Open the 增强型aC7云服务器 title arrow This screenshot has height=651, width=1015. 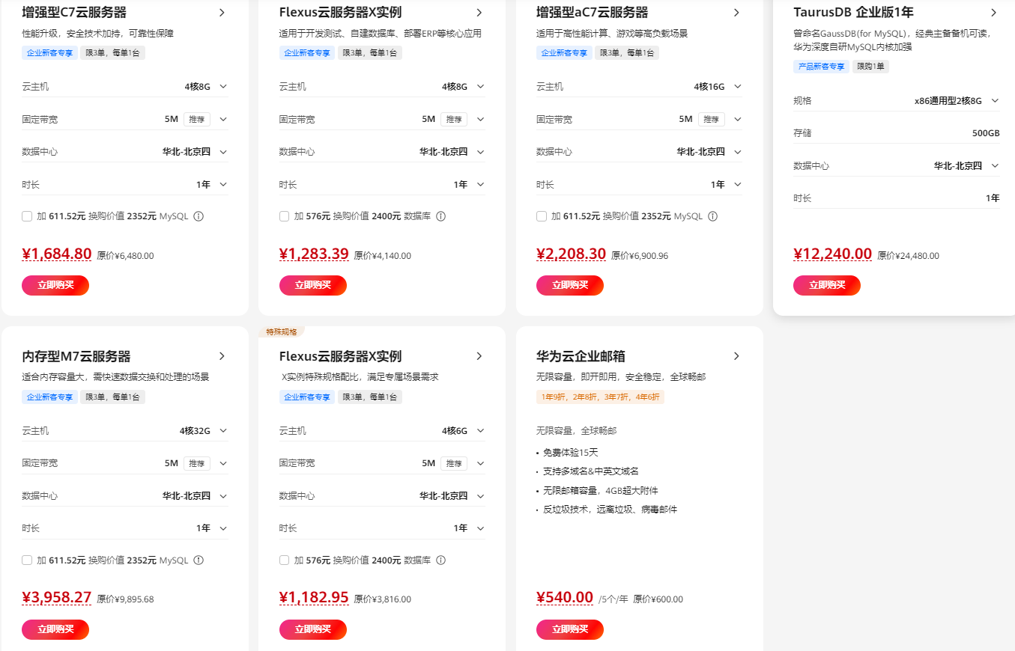[x=736, y=13]
